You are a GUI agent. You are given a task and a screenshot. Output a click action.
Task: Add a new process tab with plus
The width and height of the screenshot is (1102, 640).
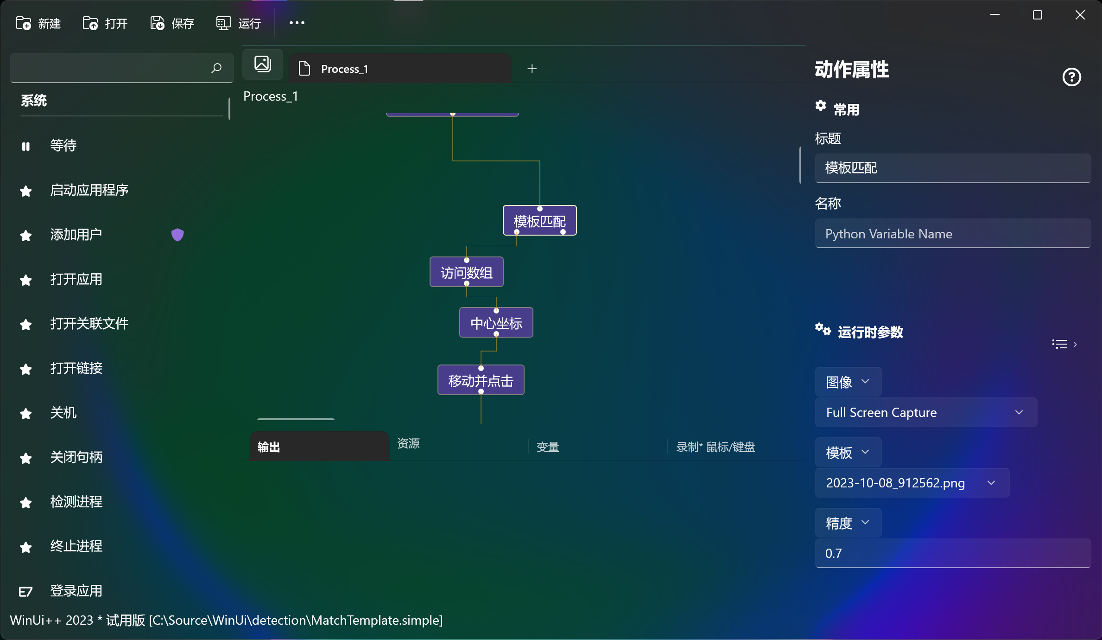point(532,69)
